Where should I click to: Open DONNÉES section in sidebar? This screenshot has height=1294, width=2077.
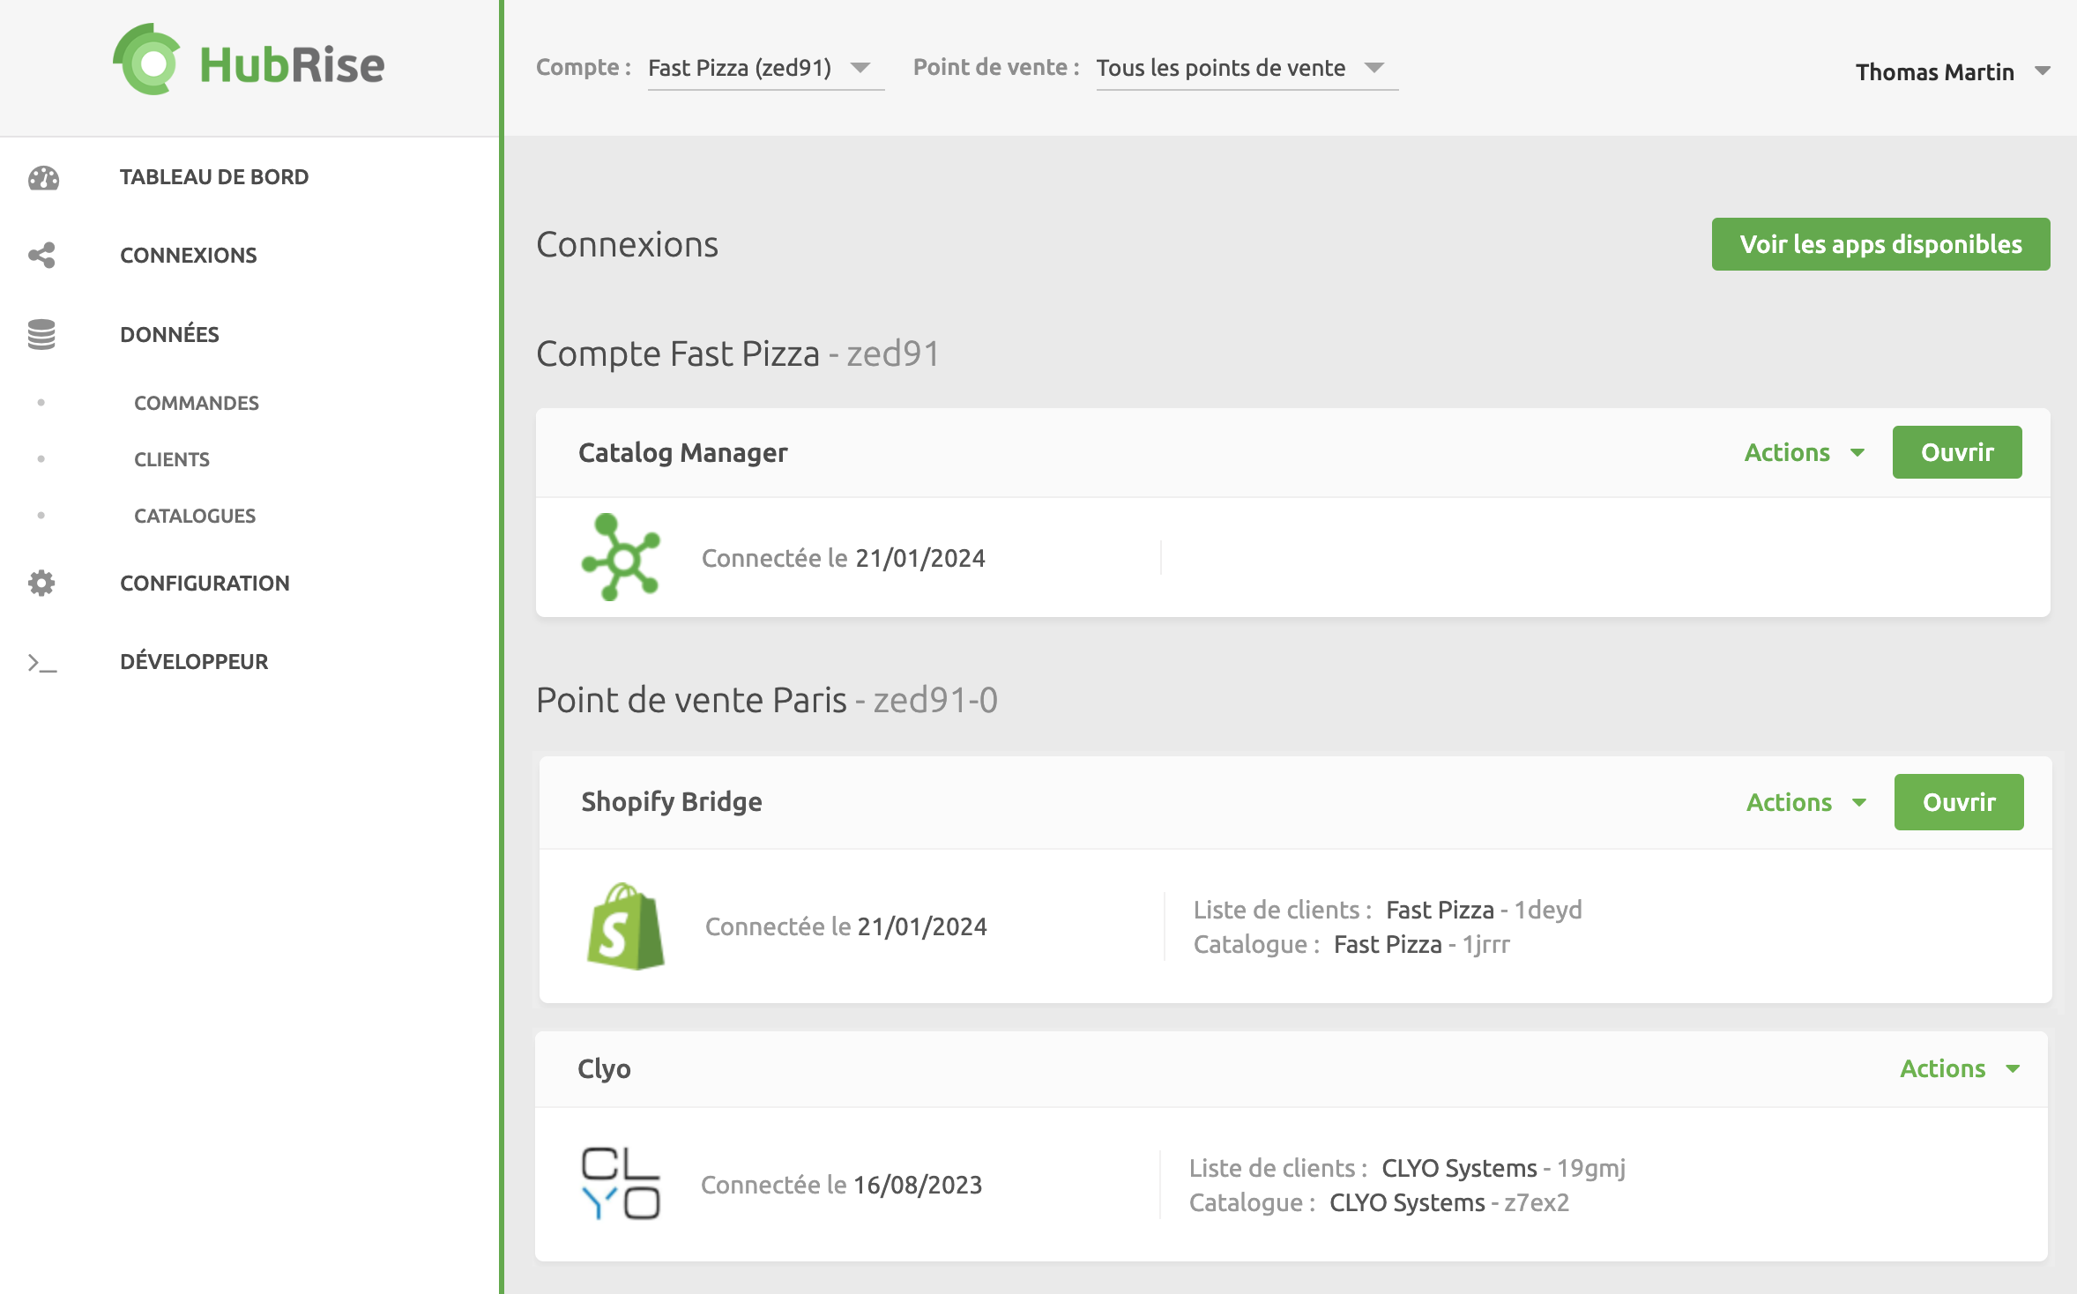point(169,334)
